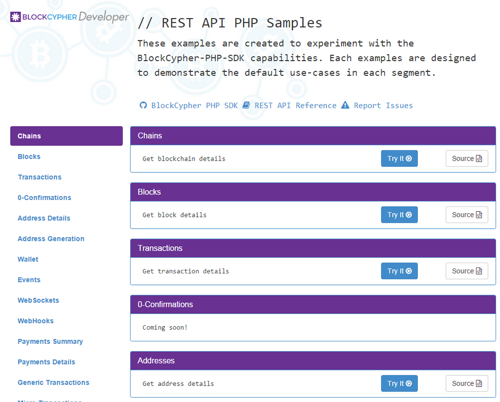The height and width of the screenshot is (402, 500).
Task: Open Source code for Get block details
Action: pos(467,215)
